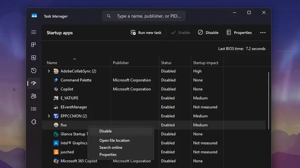
Task: Go to App history in sidebar
Action: pyautogui.click(x=34, y=71)
